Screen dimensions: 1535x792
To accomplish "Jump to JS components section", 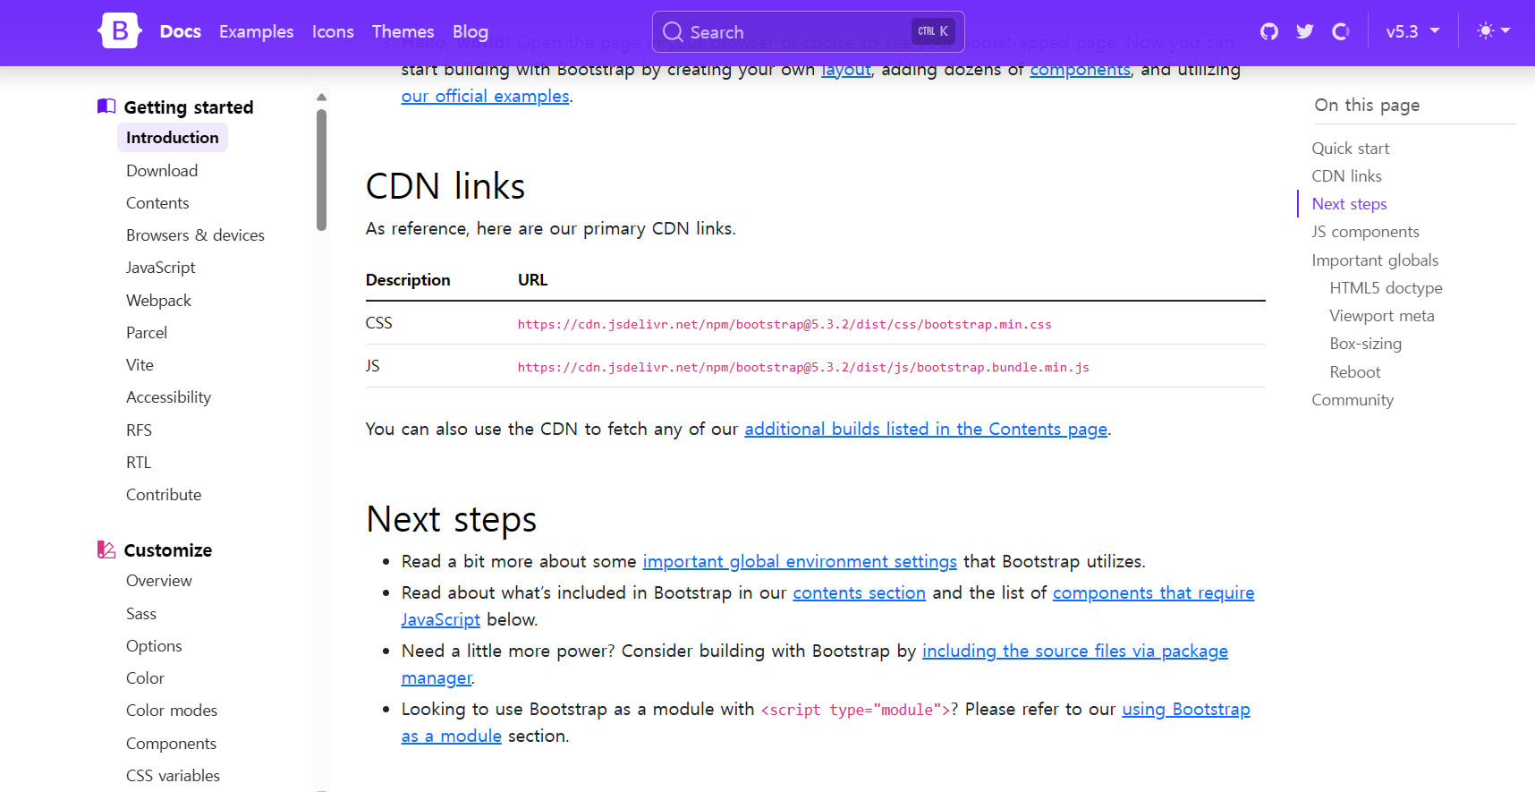I will tap(1365, 232).
